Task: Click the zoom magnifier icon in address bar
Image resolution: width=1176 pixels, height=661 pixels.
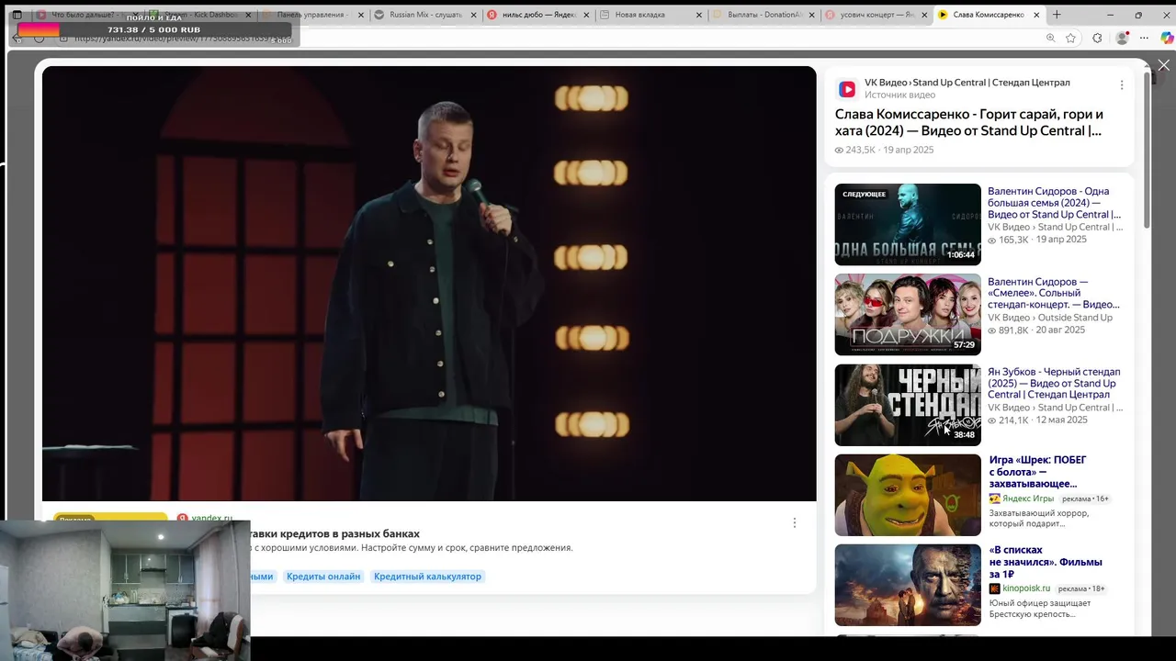Action: pos(1050,38)
